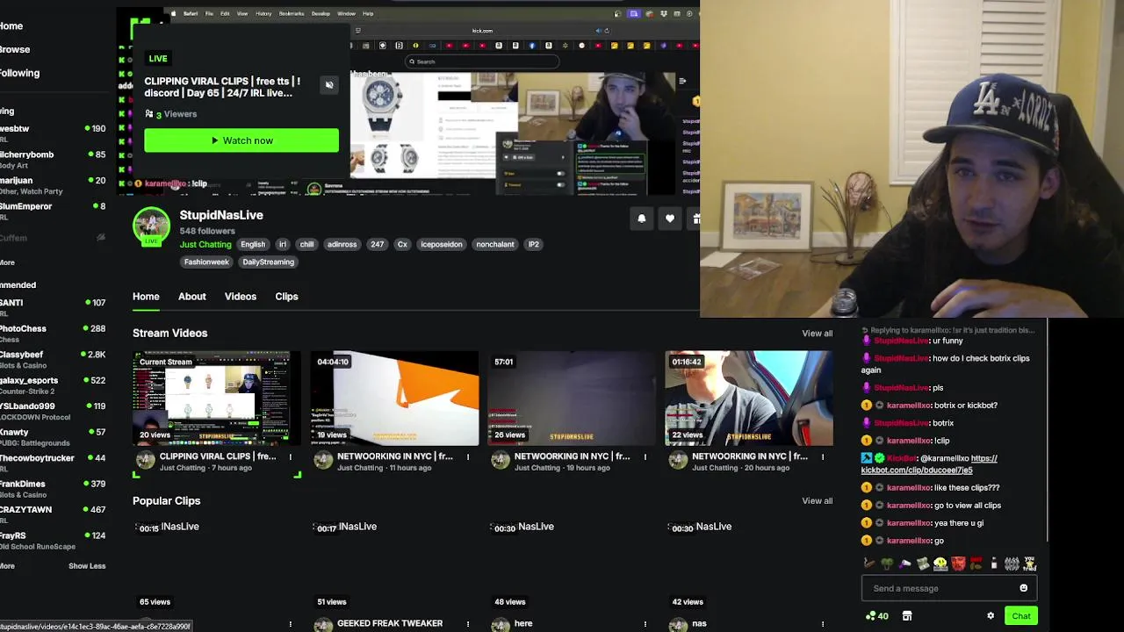The height and width of the screenshot is (632, 1124).
Task: Click the channel points icon showing 40
Action: (x=877, y=616)
